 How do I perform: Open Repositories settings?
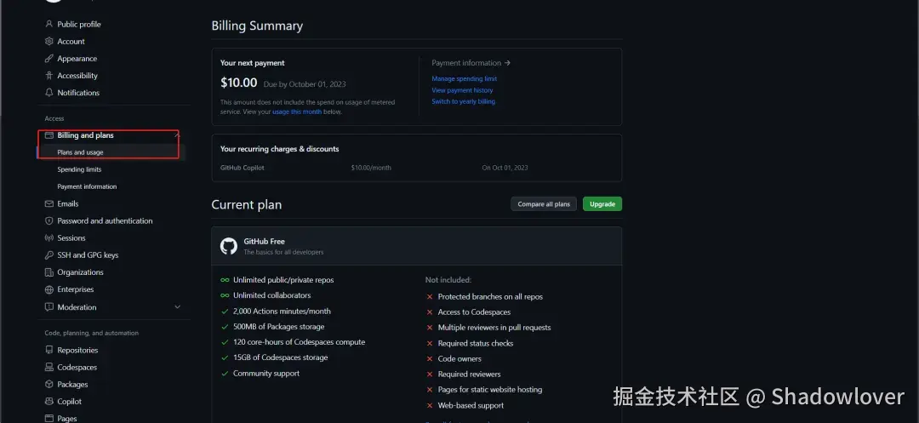[77, 351]
